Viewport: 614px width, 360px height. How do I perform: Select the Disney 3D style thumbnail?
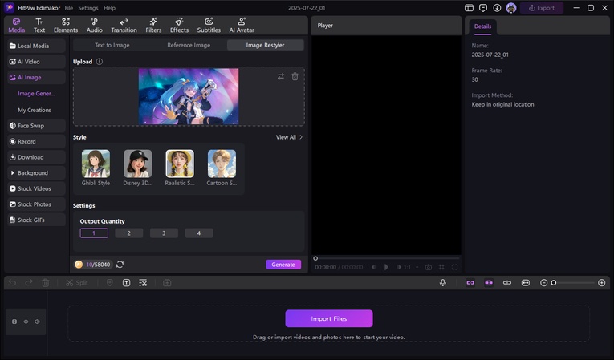tap(137, 164)
